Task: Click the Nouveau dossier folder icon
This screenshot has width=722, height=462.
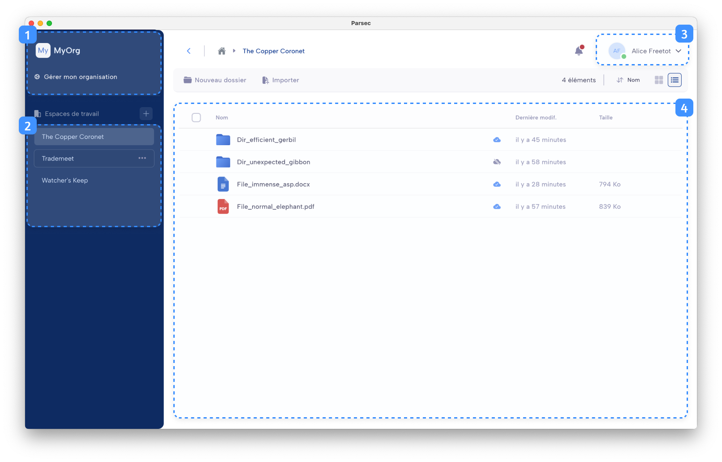Action: [188, 80]
